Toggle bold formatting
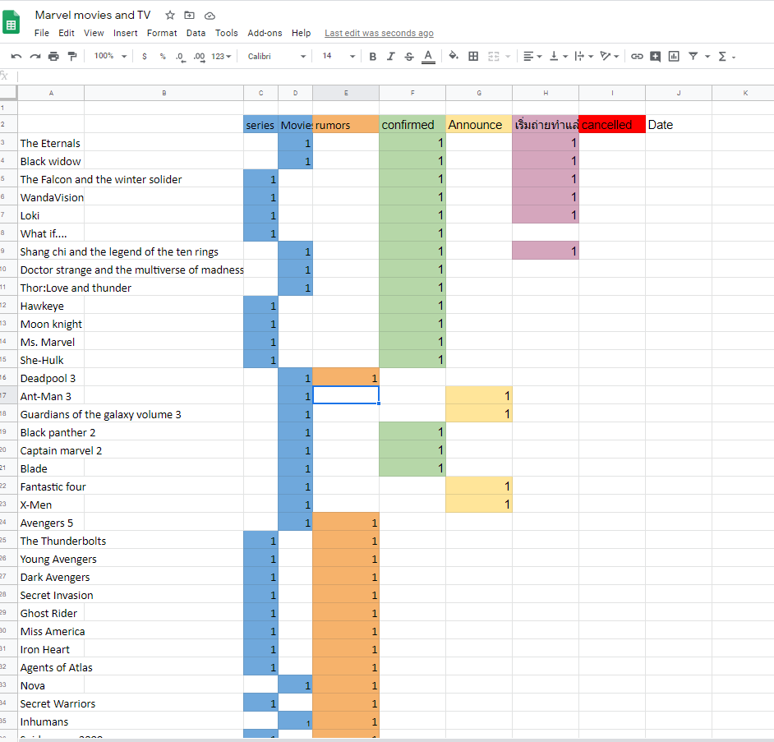 point(373,56)
